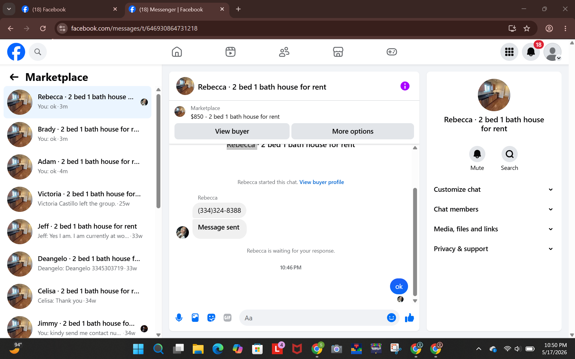Click the More options button
This screenshot has height=359, width=575.
click(x=353, y=131)
